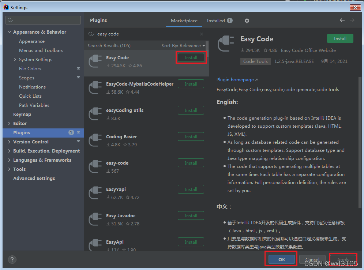Click the update badge on Plugins row
The width and height of the screenshot is (364, 270).
tap(71, 132)
